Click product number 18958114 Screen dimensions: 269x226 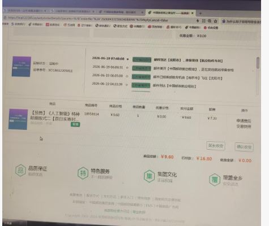tap(92, 114)
